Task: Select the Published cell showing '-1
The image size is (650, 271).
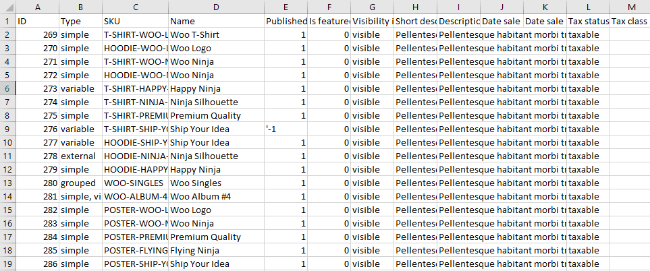Action: coord(286,129)
